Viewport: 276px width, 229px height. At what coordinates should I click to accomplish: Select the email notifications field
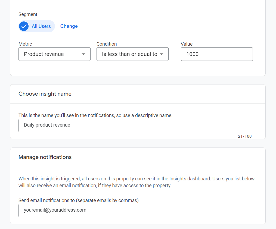coord(138,210)
